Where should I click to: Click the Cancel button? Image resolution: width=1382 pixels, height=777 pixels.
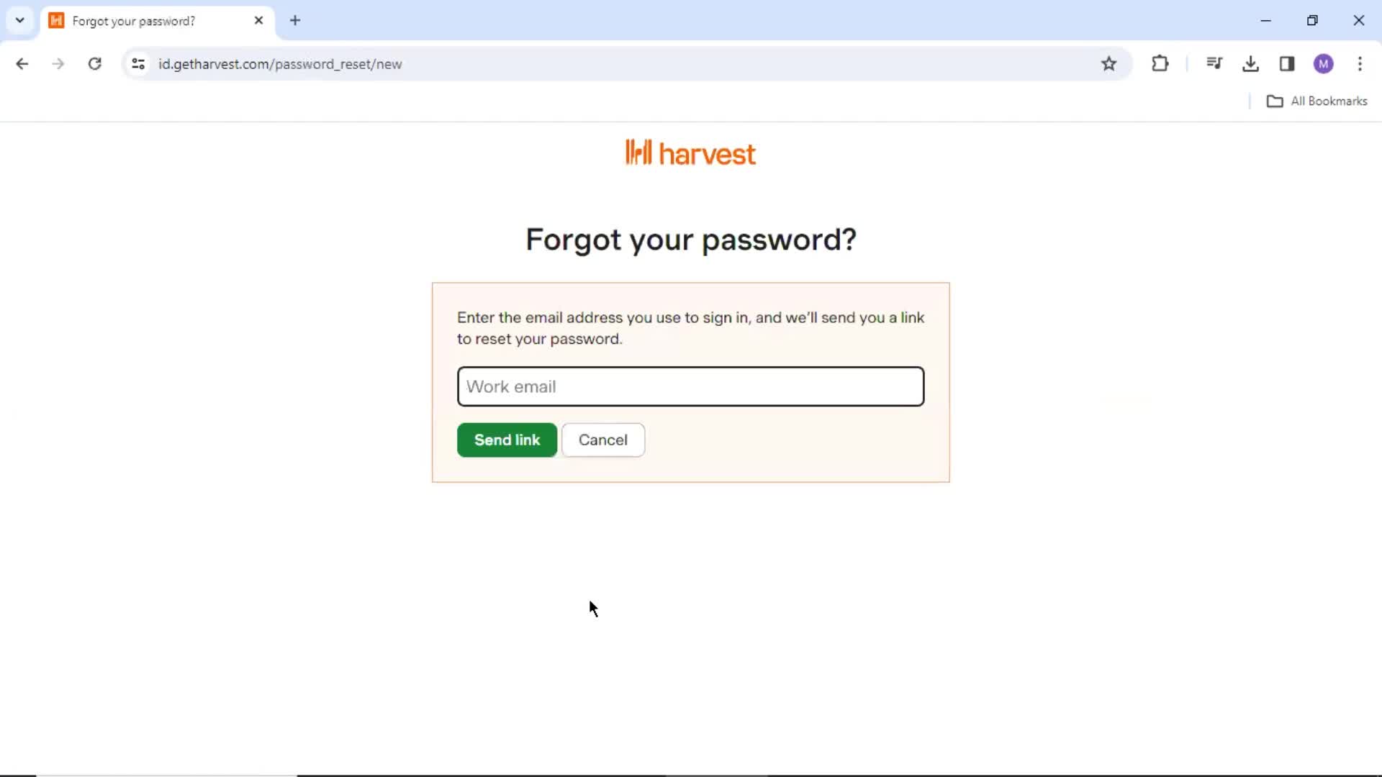pos(604,440)
